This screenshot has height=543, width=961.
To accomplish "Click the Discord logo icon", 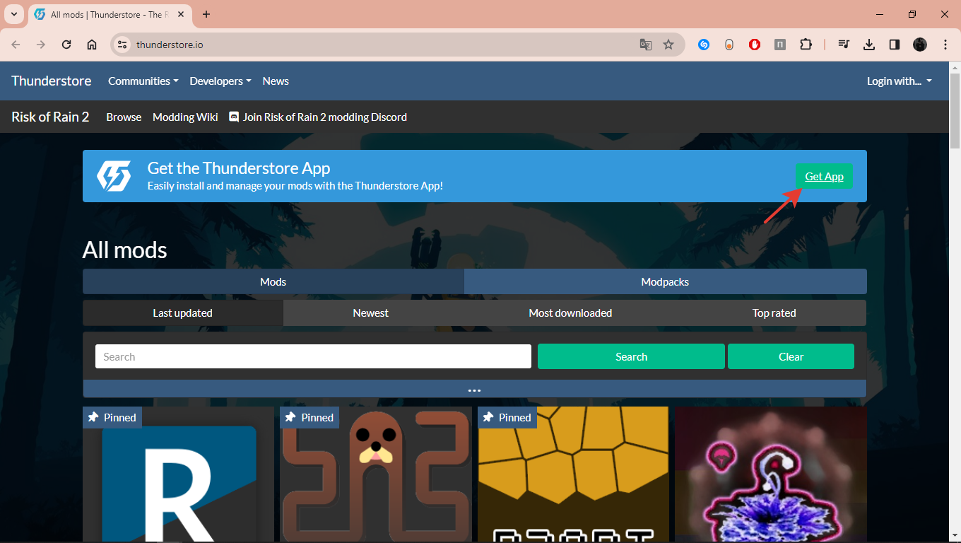I will pyautogui.click(x=234, y=117).
